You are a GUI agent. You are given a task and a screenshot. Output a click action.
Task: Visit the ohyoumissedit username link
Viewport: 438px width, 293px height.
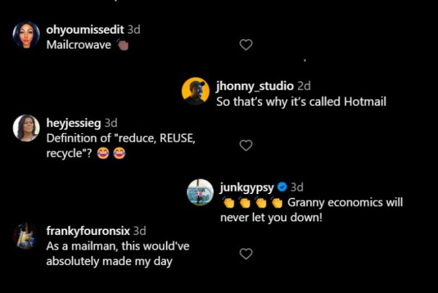click(x=85, y=29)
